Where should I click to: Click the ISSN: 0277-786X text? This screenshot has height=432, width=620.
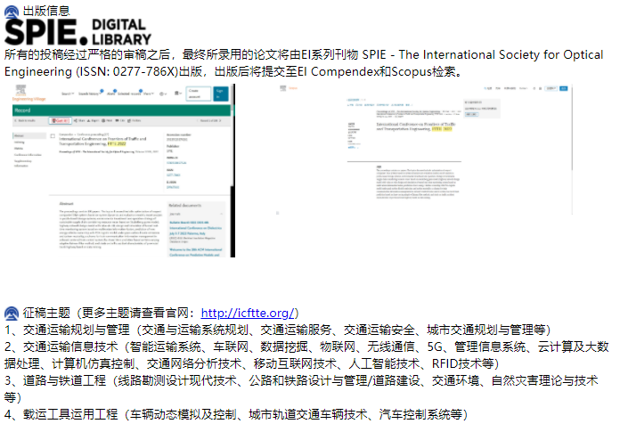click(x=126, y=71)
